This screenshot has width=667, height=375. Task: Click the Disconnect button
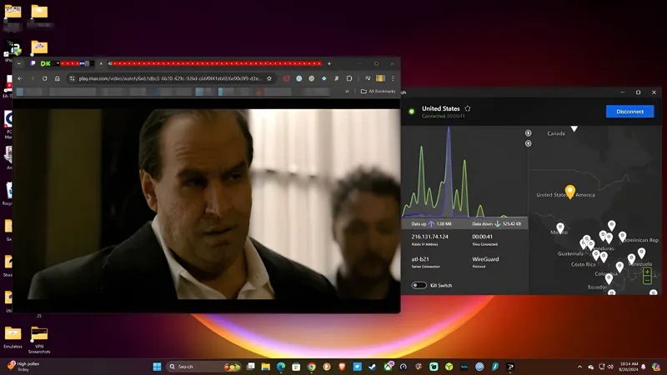coord(629,111)
